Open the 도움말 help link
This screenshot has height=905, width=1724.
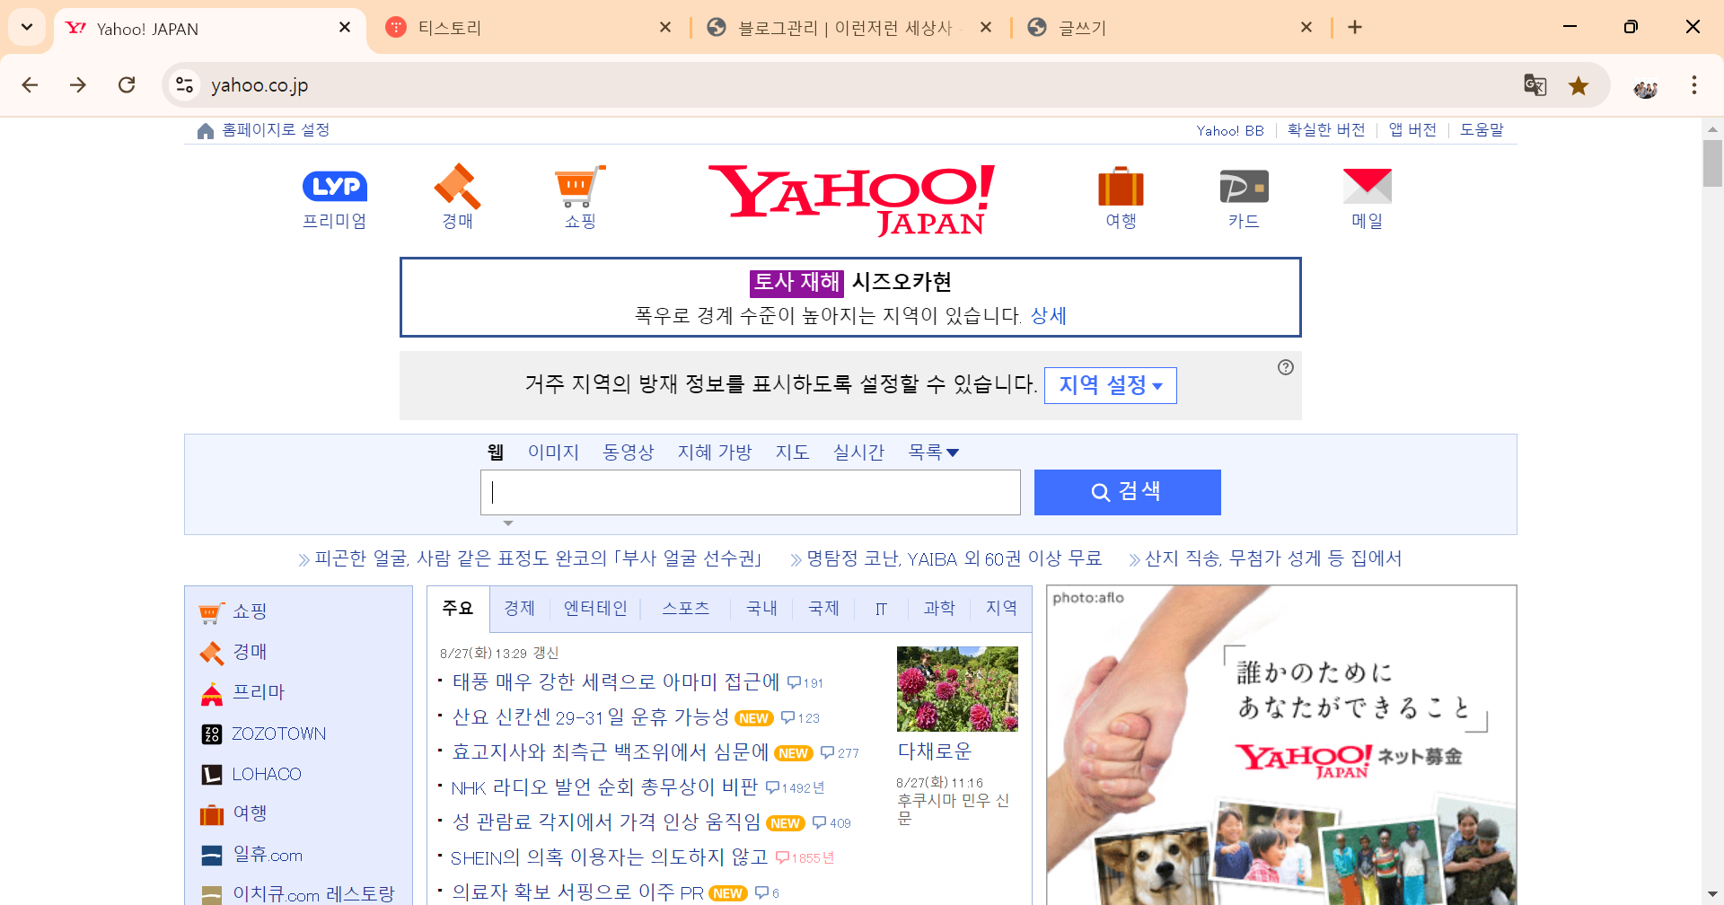[x=1482, y=129]
